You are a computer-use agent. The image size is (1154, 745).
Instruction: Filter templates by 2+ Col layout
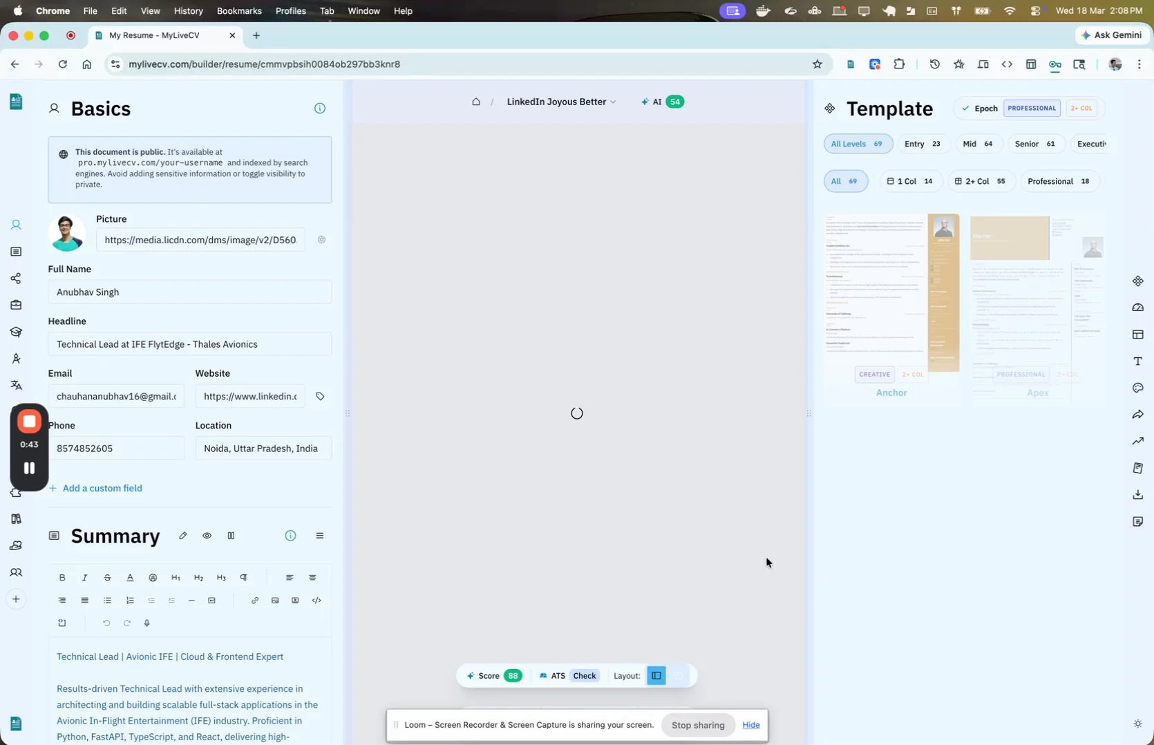click(981, 181)
